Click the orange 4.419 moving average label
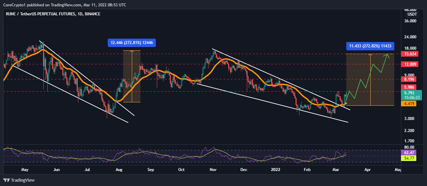 409,104
